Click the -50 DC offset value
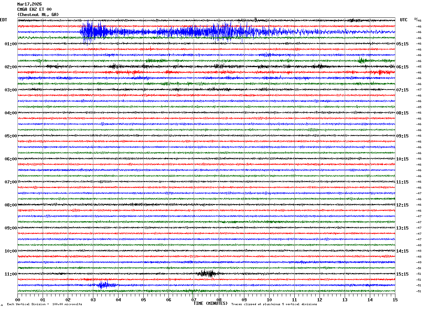Viewport: 423px width, 309px height. pyautogui.click(x=418, y=268)
